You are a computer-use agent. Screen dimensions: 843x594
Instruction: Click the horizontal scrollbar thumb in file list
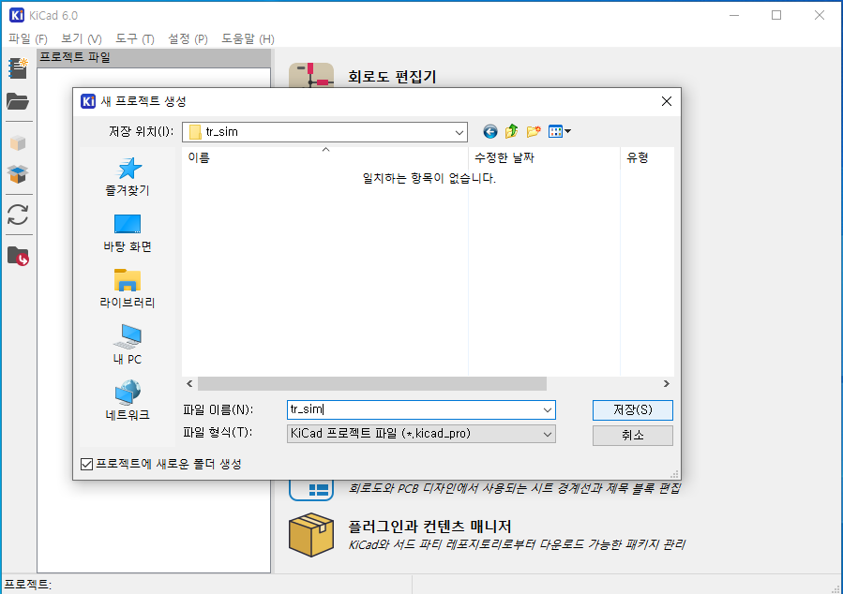[372, 383]
